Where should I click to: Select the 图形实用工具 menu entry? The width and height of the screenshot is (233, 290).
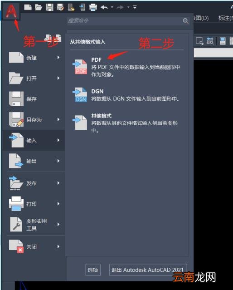click(x=34, y=224)
